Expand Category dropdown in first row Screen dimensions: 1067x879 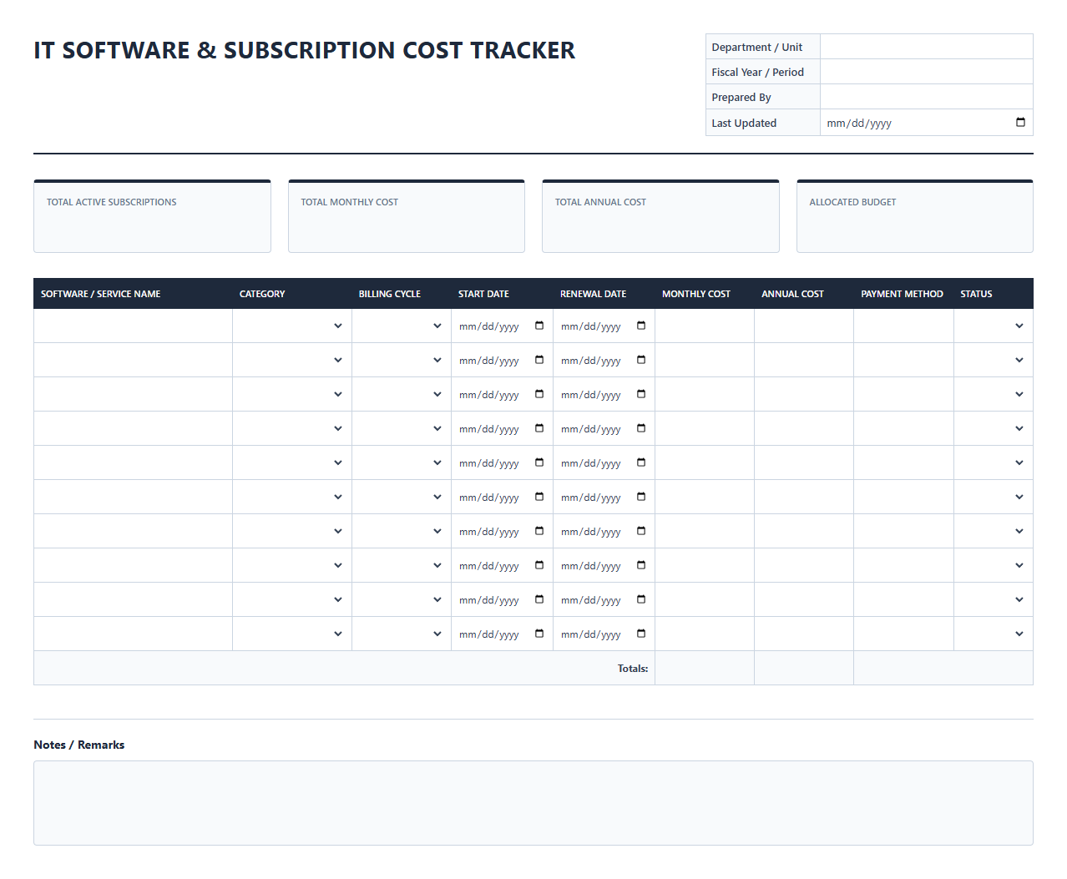pos(291,326)
